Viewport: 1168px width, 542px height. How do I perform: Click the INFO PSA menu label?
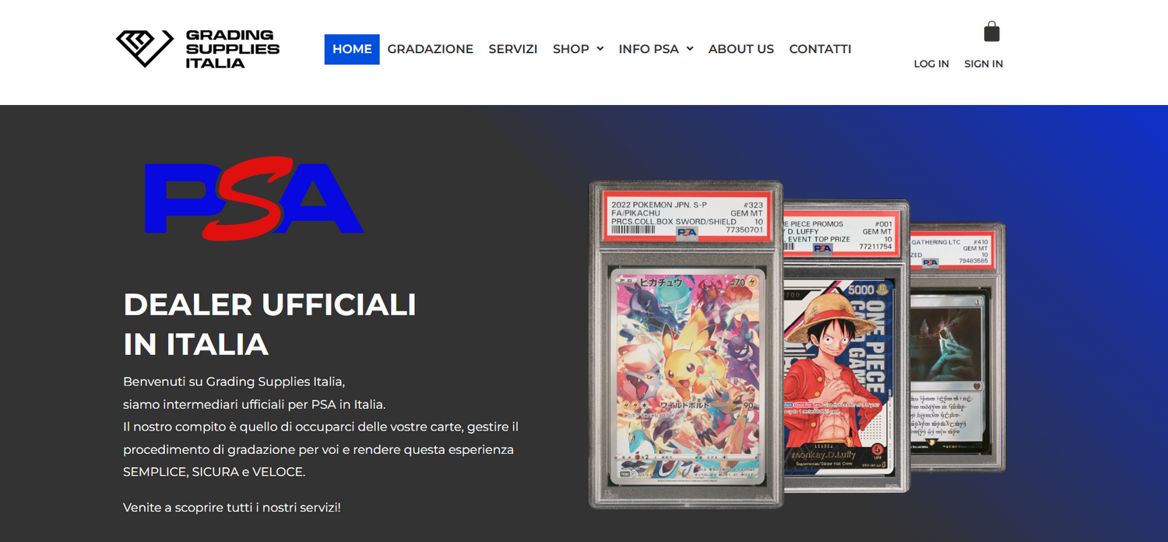pyautogui.click(x=649, y=49)
